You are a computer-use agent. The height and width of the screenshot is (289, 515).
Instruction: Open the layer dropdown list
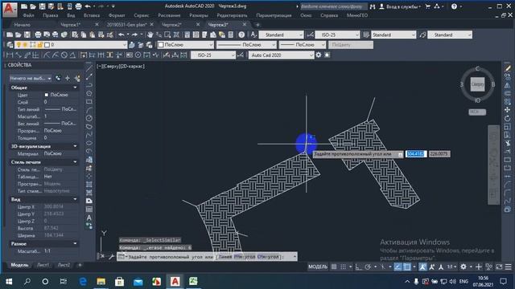[x=125, y=45]
